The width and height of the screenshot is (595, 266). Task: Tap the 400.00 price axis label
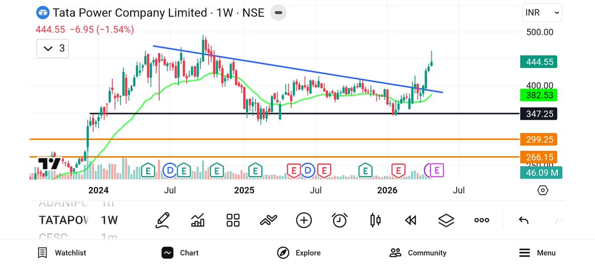[x=539, y=85]
